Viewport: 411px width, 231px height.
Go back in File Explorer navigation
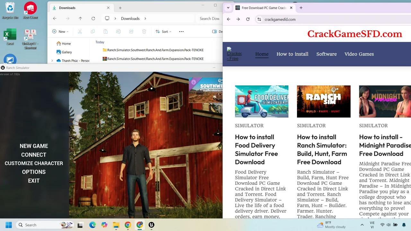tap(55, 19)
